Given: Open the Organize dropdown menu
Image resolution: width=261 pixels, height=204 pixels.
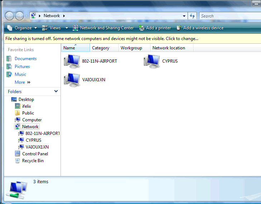Looking at the screenshot, I should [x=22, y=28].
